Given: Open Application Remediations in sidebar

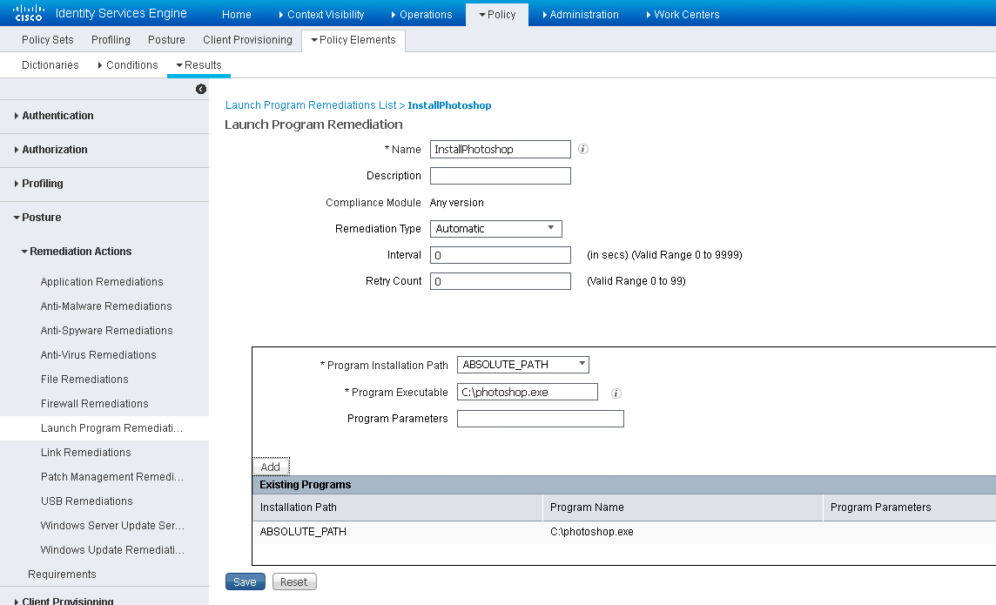Looking at the screenshot, I should click(x=102, y=282).
